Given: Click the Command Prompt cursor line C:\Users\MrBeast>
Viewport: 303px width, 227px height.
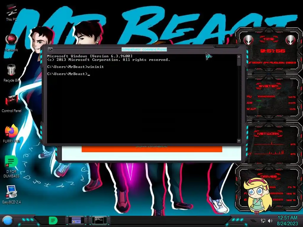Looking at the screenshot, I should click(69, 74).
